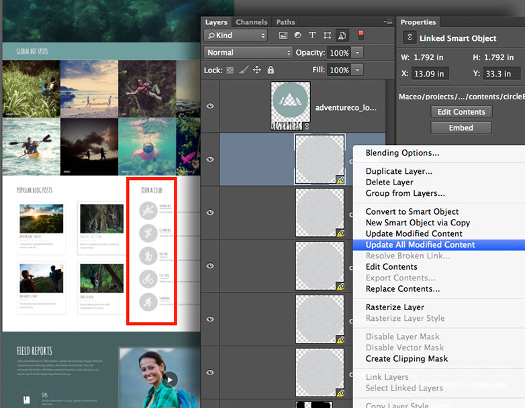The image size is (525, 408).
Task: Switch to the Channels tab
Action: 252,22
